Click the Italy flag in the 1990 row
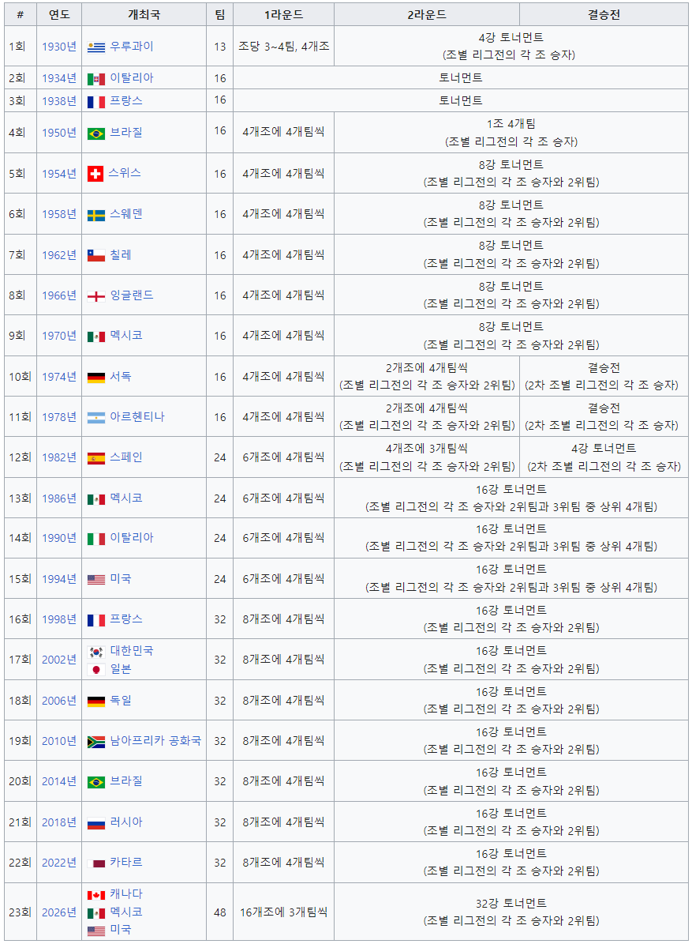This screenshot has width=692, height=944. [x=96, y=539]
